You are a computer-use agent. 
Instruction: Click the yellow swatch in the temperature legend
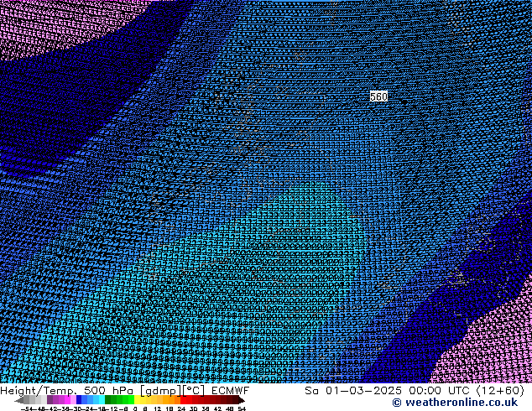(137, 400)
